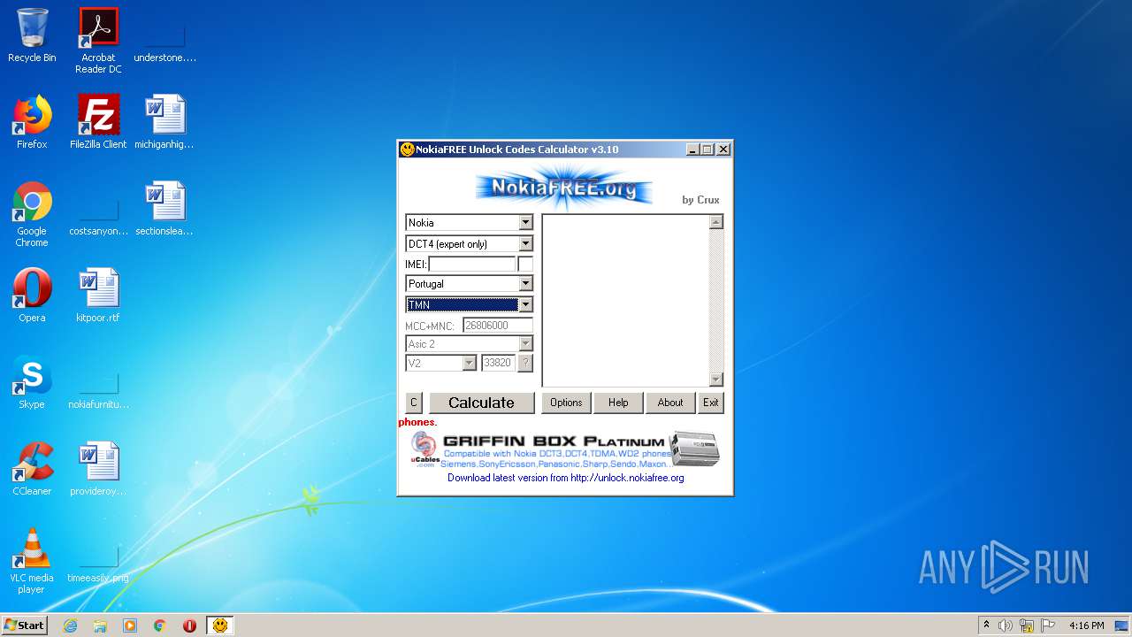Click the taskbar clock showing 4:16 PM
Viewport: 1132px width, 637px height.
click(1086, 625)
